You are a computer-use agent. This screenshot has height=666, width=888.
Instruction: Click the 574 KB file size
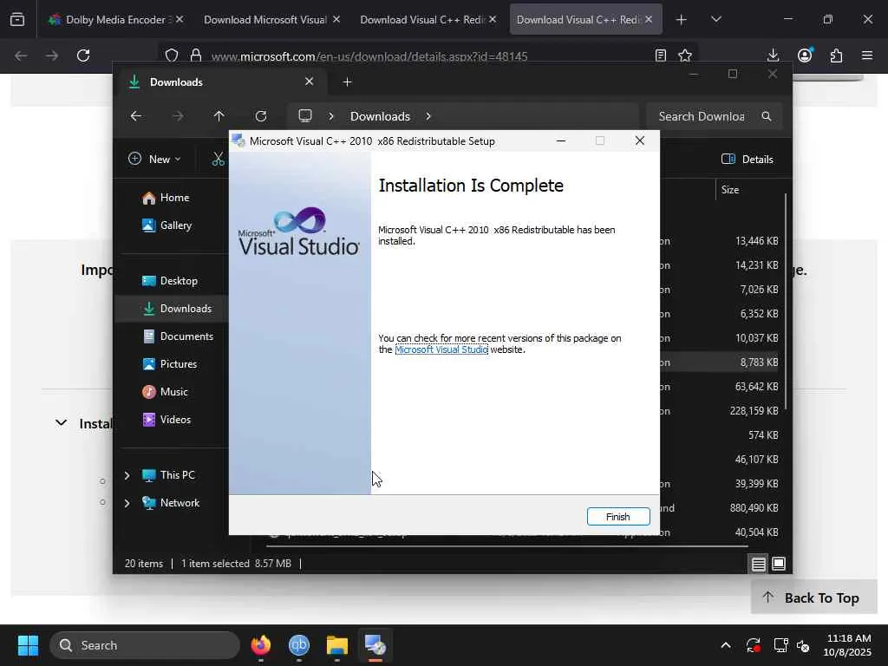(x=763, y=435)
